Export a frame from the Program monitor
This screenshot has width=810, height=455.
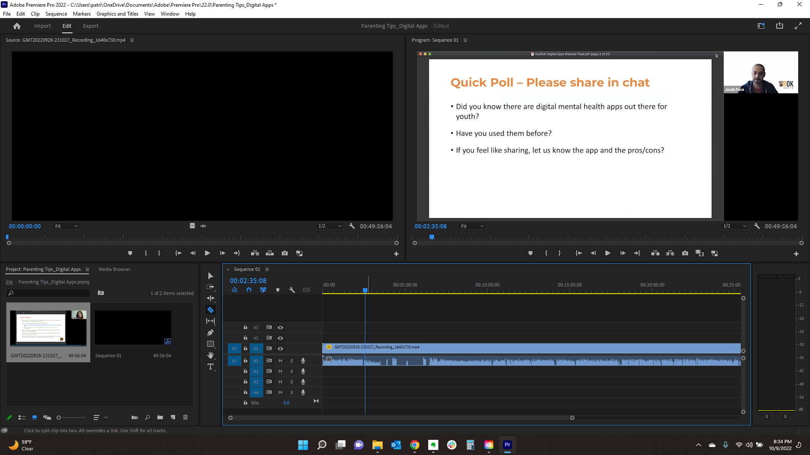pyautogui.click(x=685, y=253)
